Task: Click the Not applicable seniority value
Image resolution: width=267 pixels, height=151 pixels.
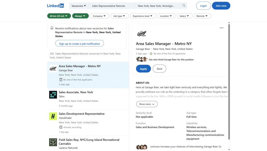Action: click(x=144, y=117)
